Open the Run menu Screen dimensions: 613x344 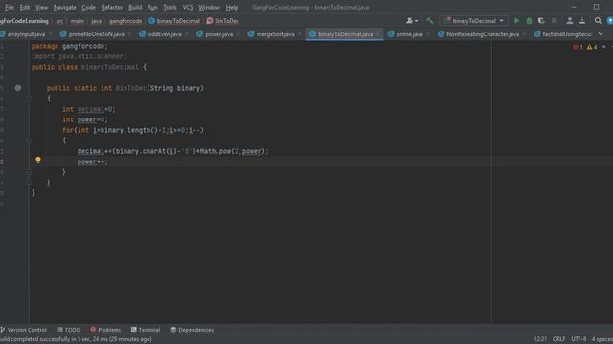pyautogui.click(x=152, y=7)
